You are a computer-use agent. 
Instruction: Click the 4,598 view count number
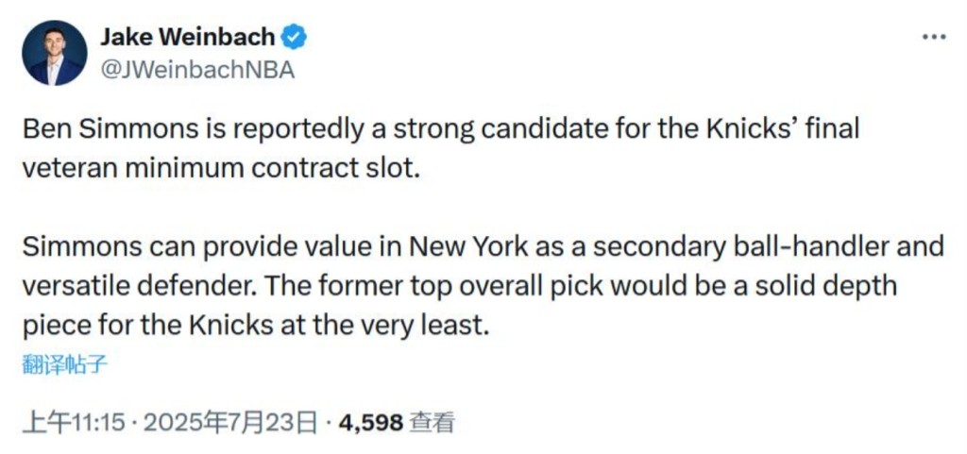(370, 422)
